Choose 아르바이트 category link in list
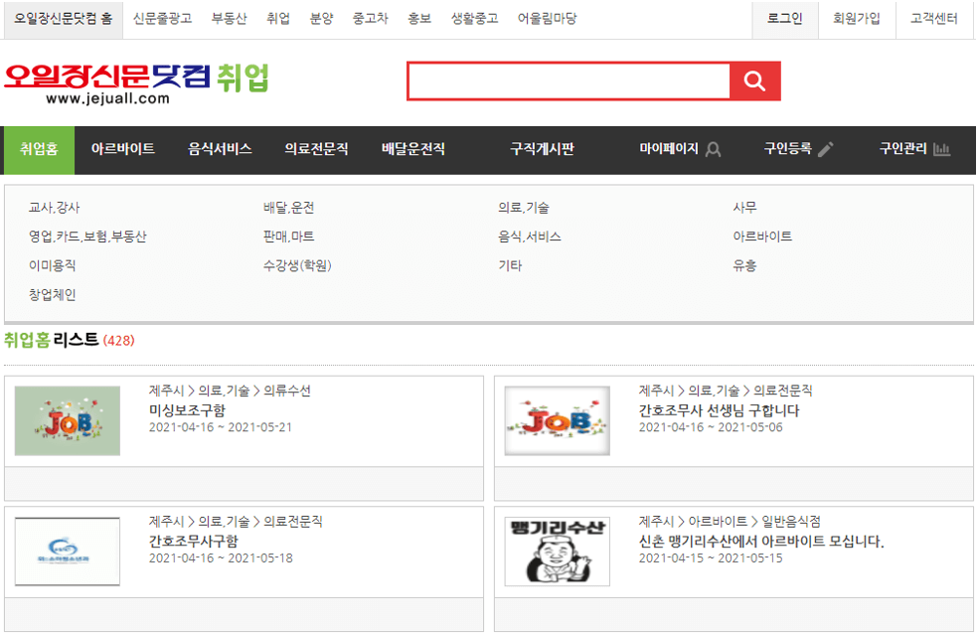Screen dimensions: 978x634 pos(762,237)
